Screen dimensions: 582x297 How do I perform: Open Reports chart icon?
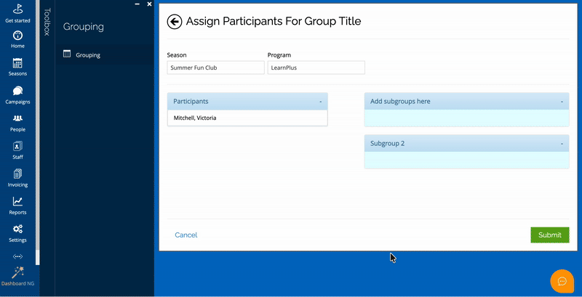click(x=17, y=205)
